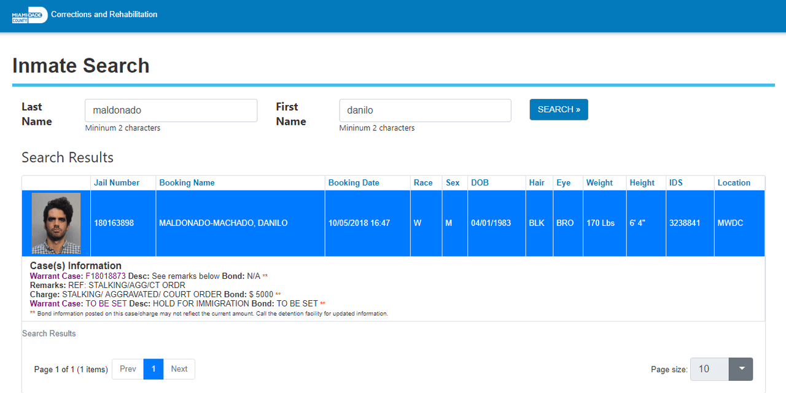Select the Maldonado-Machado booking name cell
The width and height of the screenshot is (786, 393).
224,224
